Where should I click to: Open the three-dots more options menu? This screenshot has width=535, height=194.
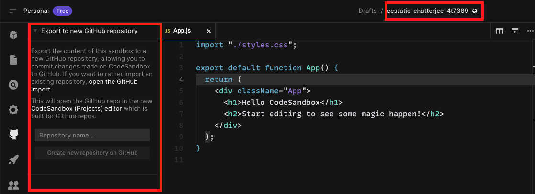[x=530, y=31]
